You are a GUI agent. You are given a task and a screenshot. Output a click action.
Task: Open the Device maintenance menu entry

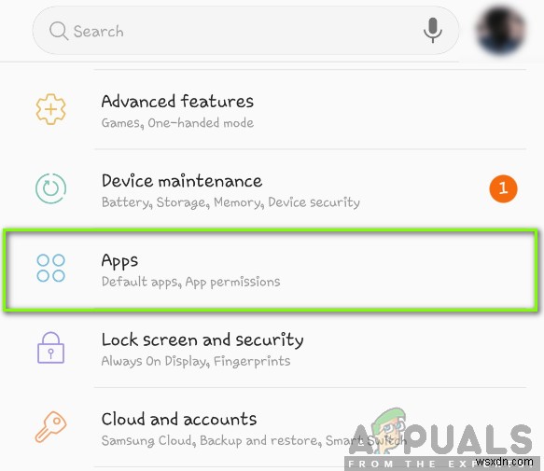272,189
